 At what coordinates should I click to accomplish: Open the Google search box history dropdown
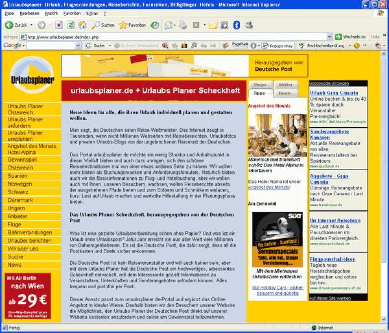pyautogui.click(x=78, y=46)
